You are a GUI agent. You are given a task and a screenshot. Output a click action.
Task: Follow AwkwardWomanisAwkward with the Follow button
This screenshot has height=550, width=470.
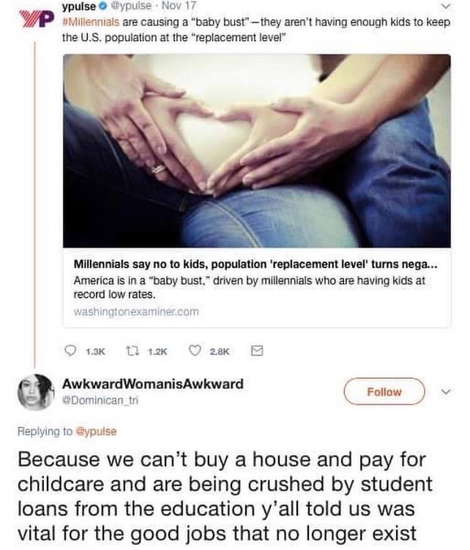click(x=384, y=392)
